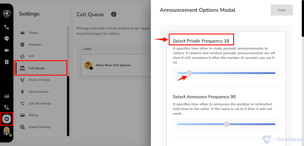Image resolution: width=304 pixels, height=146 pixels.
Task: Open the user profile avatar
Action: pos(7,131)
